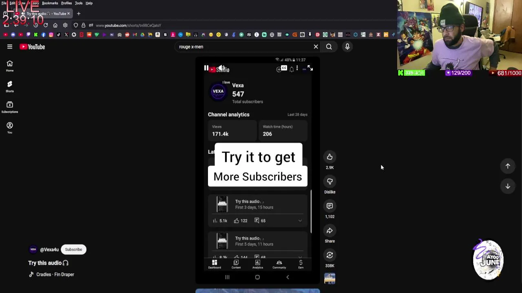The image size is (522, 293).
Task: Open the Facebook bookmark
Action: [43, 35]
